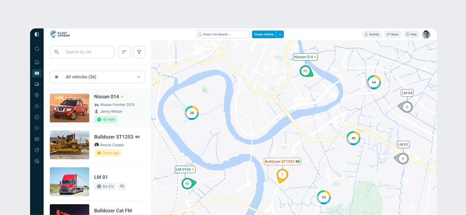This screenshot has height=215, width=466.
Task: Open the cluster marker showing 28
Action: click(x=192, y=113)
